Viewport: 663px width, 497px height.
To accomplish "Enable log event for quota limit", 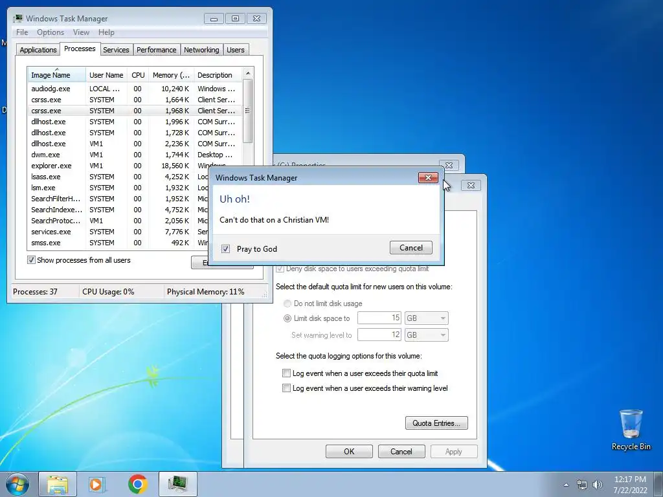I will (286, 373).
